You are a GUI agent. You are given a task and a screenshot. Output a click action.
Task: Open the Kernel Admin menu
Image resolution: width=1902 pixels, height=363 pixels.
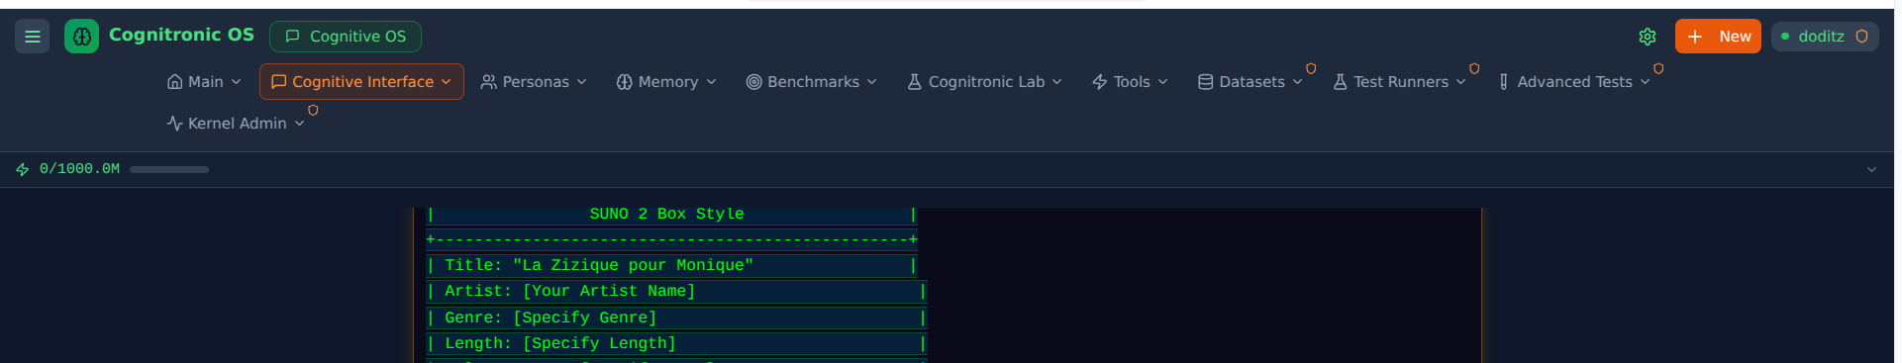(x=236, y=124)
